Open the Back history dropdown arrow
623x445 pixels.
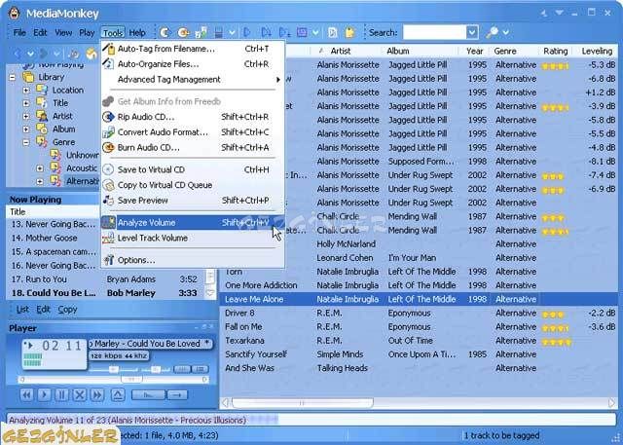pos(30,54)
